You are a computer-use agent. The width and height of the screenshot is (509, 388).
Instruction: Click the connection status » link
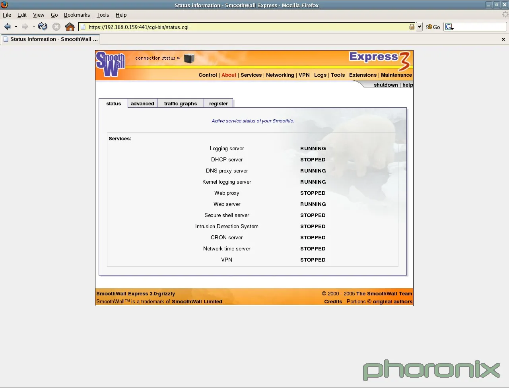click(x=157, y=58)
